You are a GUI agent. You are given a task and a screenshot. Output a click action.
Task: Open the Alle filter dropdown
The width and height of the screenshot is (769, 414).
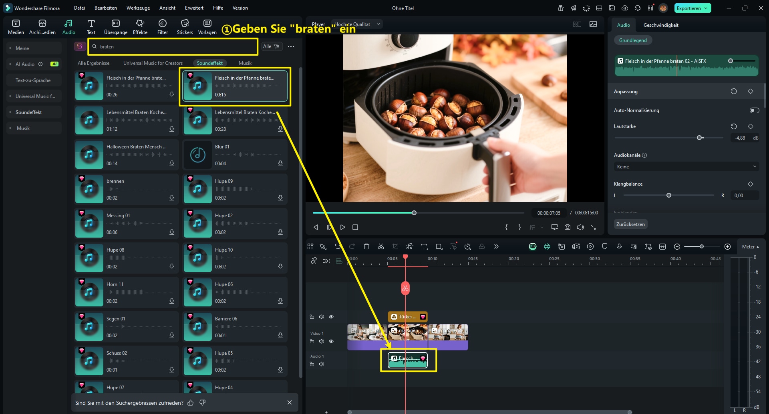[271, 46]
